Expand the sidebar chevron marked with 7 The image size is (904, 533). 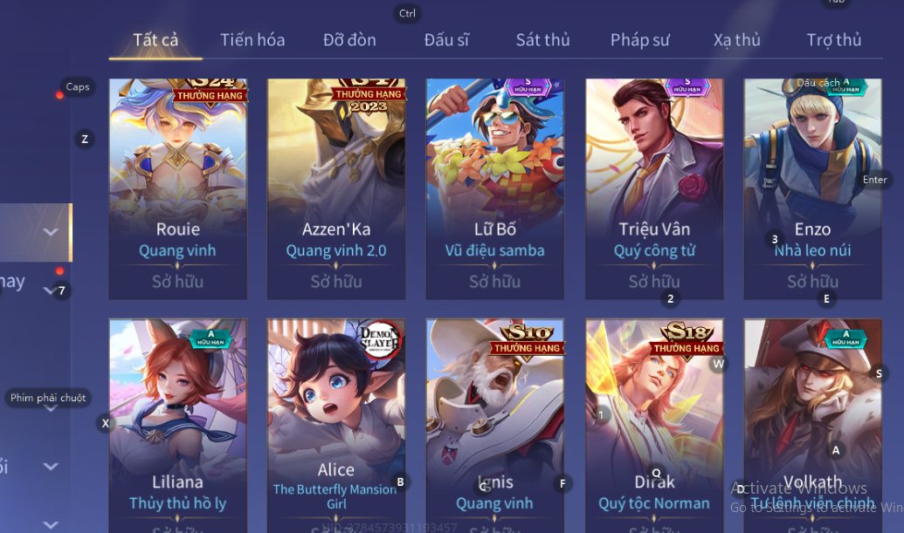[50, 290]
